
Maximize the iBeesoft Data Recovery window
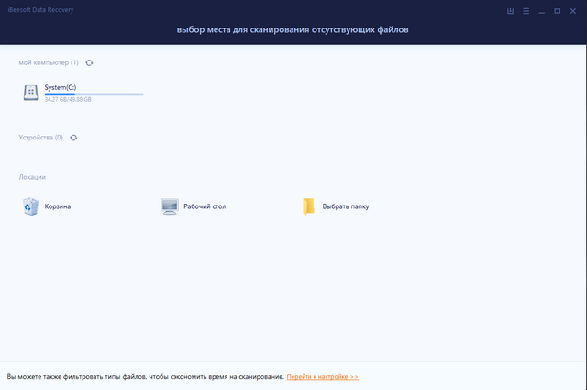[x=558, y=11]
